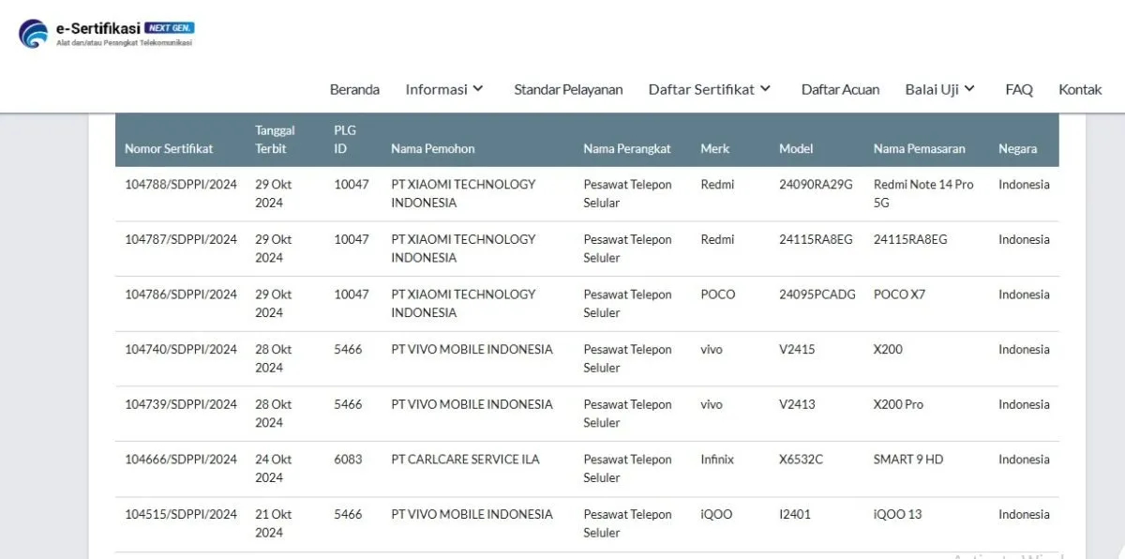Click the PLG ID column header
Viewport: 1125px width, 559px height.
(x=345, y=140)
